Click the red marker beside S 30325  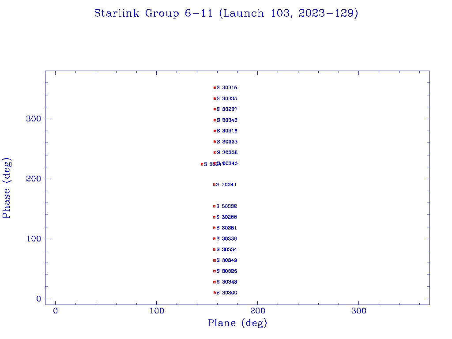(215, 271)
